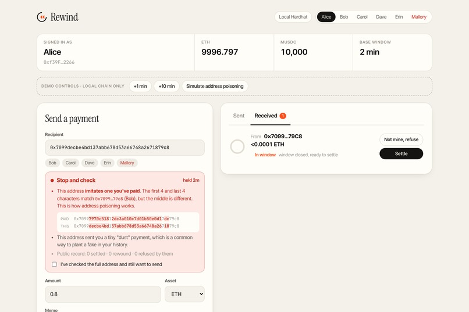
Task: Click the MUSDC balance 10,000
Action: click(x=294, y=52)
